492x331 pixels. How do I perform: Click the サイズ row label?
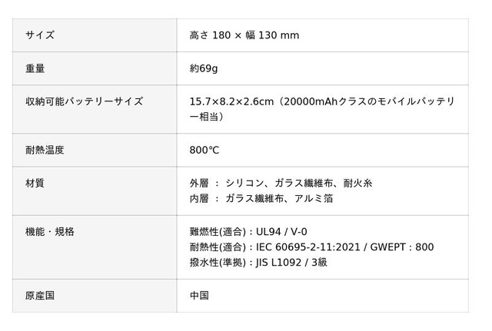pyautogui.click(x=40, y=35)
